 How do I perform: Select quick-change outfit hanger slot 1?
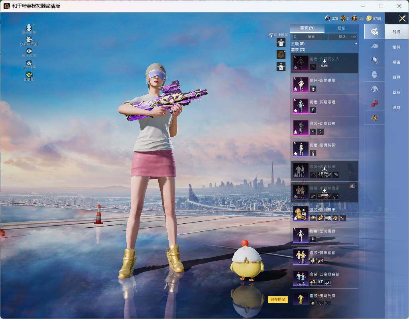281,42
